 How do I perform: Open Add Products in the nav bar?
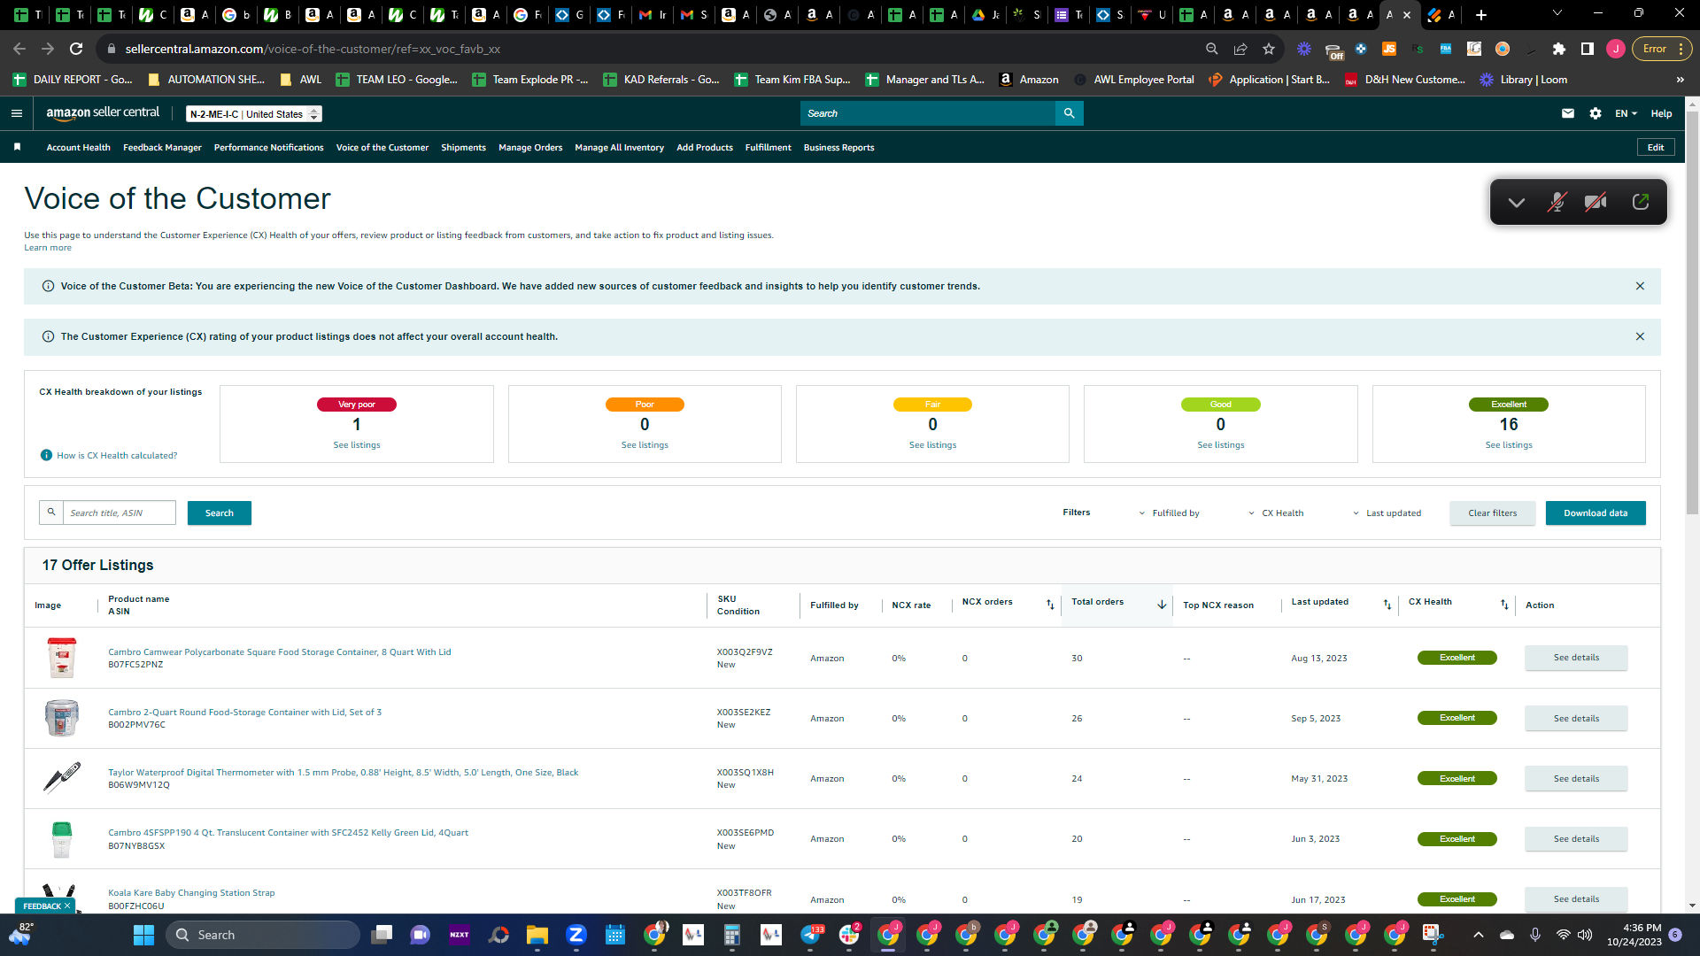(705, 148)
